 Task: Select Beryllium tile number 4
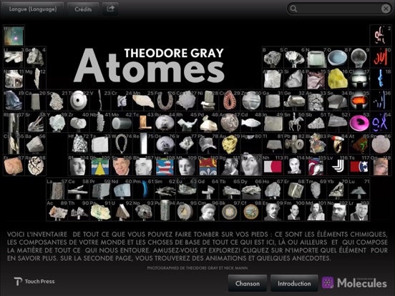coord(36,57)
